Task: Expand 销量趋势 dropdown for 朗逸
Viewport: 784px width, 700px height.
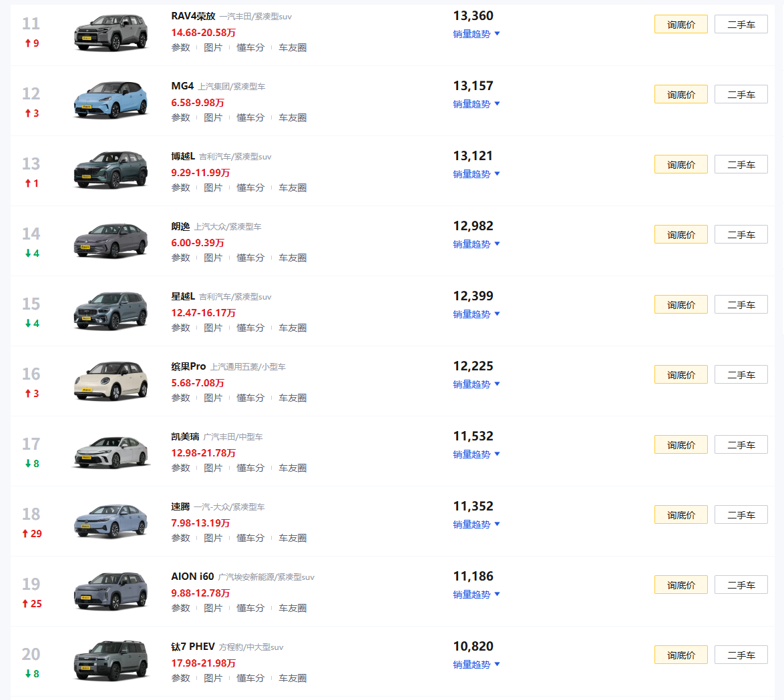Action: [x=476, y=244]
